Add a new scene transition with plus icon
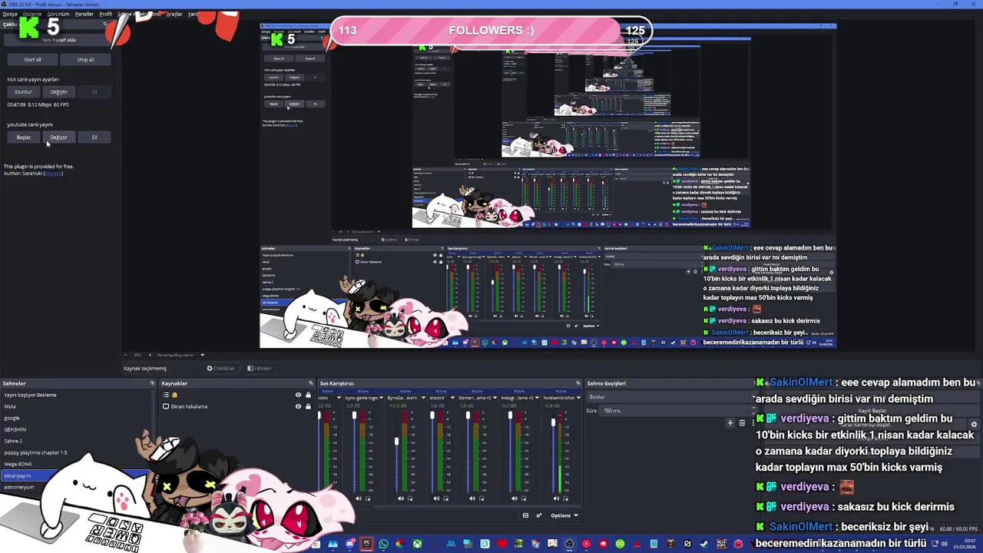The image size is (983, 553). click(x=730, y=422)
